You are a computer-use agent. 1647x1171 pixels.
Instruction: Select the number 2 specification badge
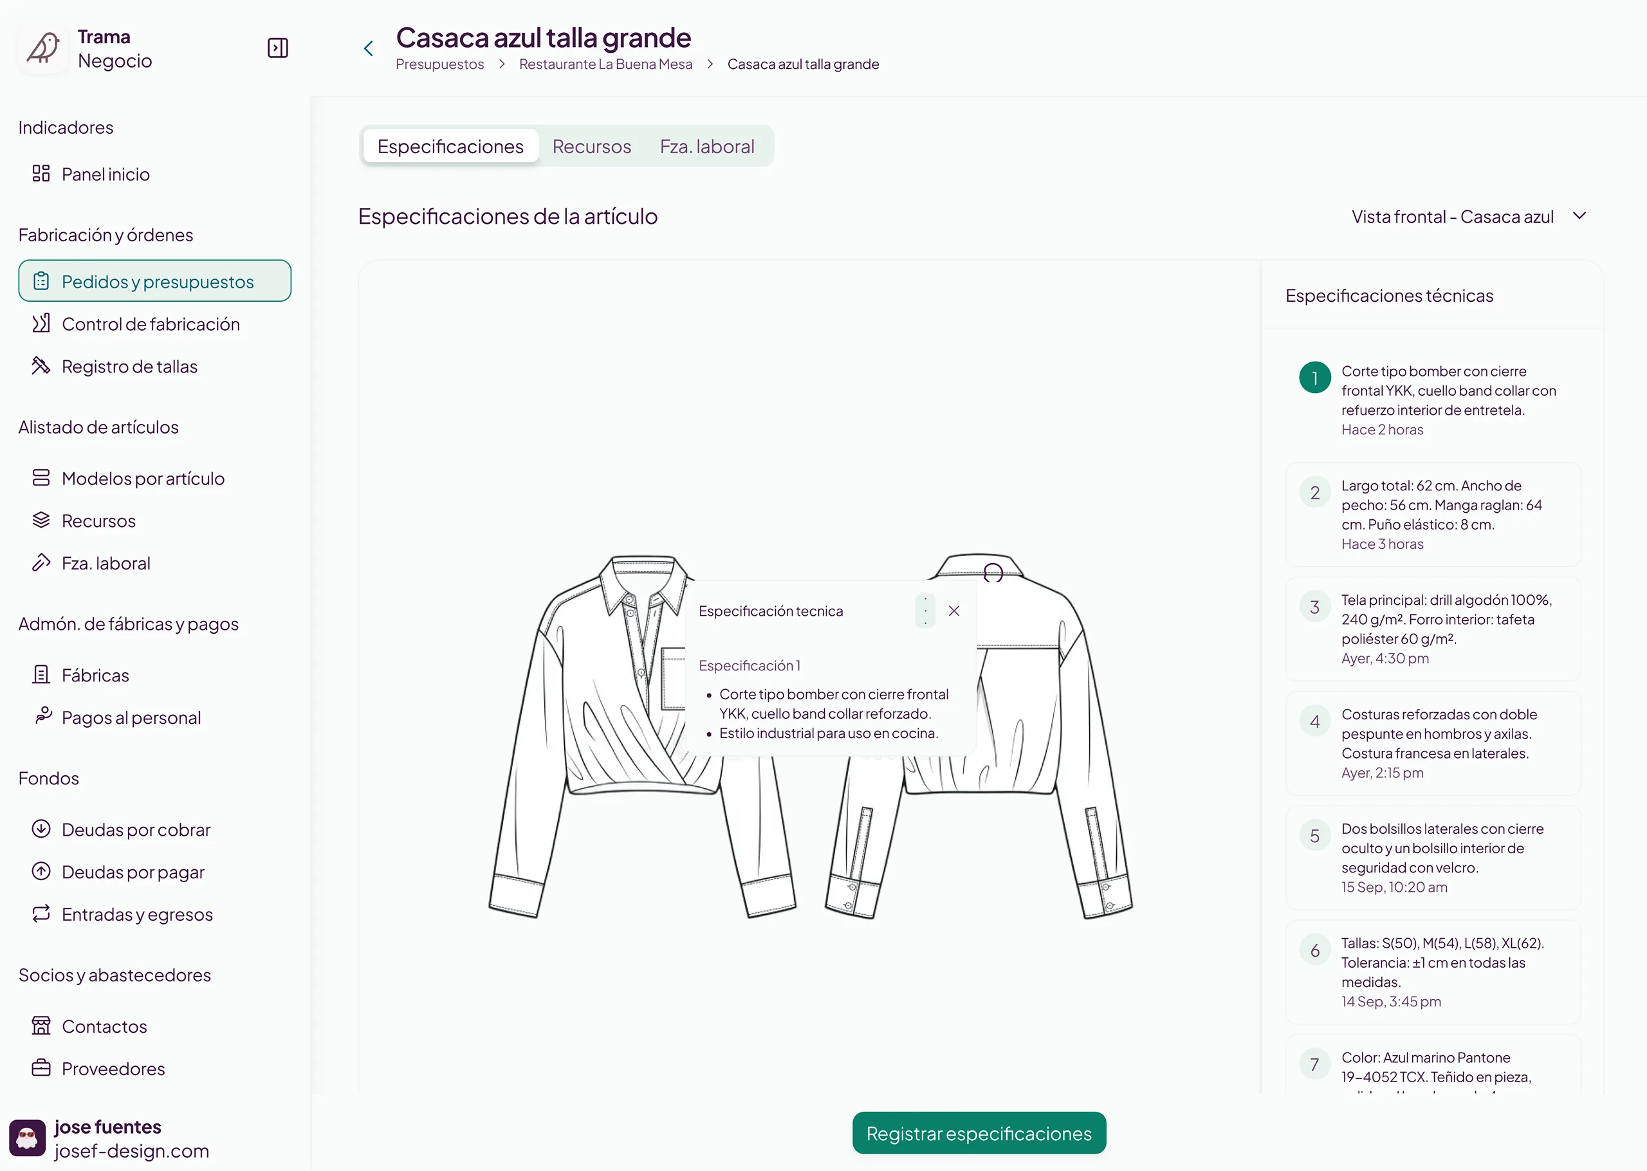1315,492
